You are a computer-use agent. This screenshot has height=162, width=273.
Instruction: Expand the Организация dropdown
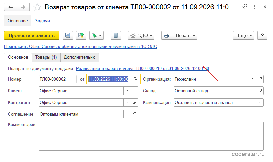tap(252, 79)
